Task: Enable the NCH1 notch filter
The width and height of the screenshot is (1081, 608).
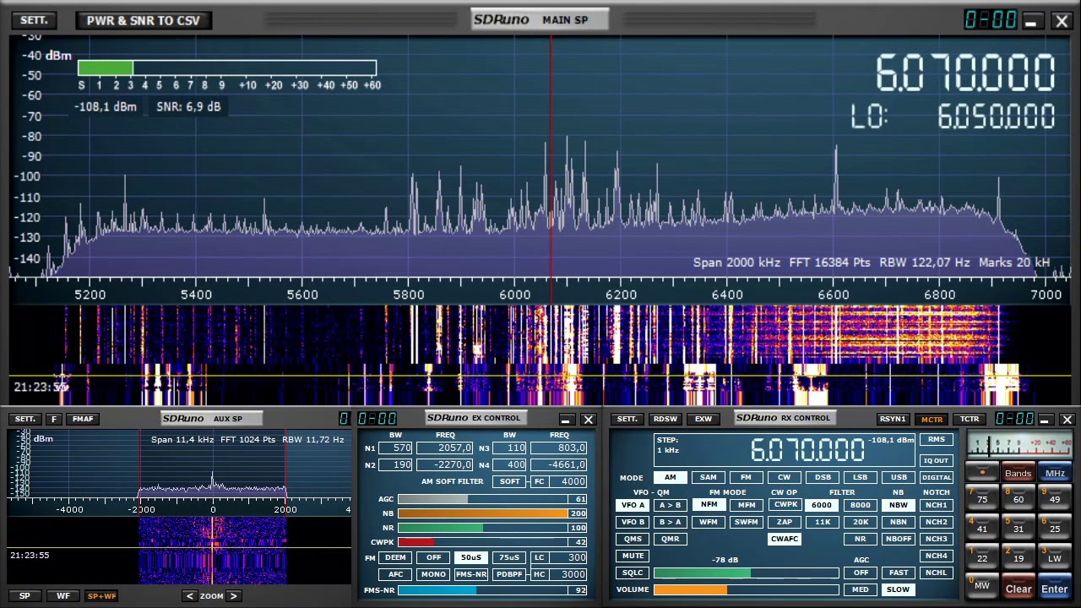Action: tap(936, 505)
